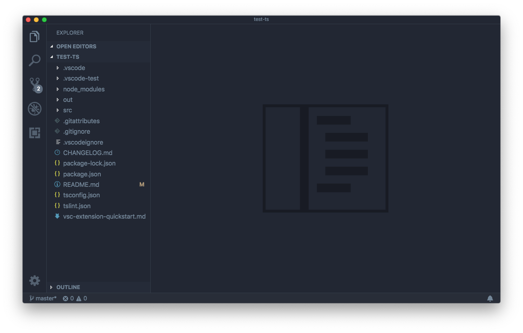Click the EXPLORER panel title

[x=70, y=33]
